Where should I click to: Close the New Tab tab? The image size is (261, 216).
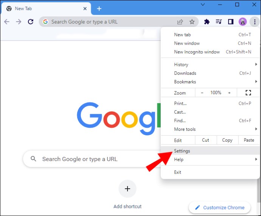point(85,8)
